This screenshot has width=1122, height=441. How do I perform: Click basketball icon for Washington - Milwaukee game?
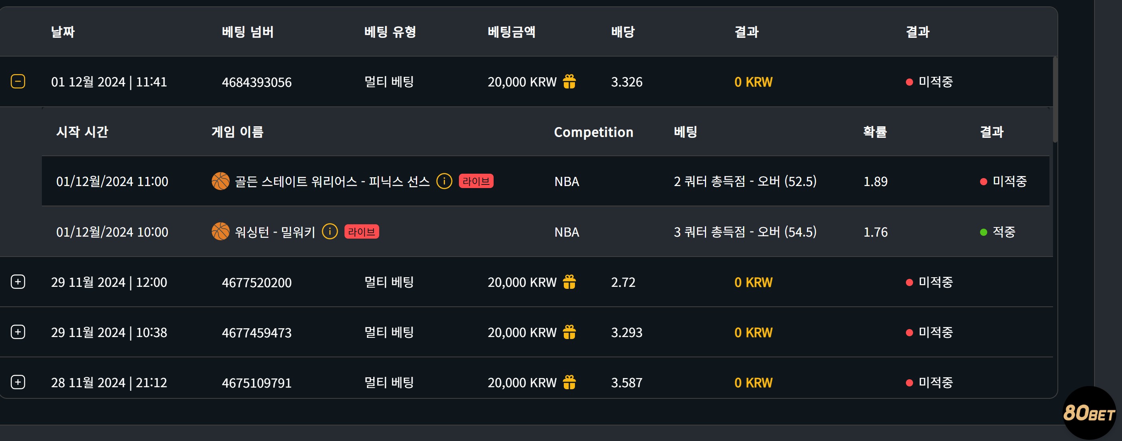coord(220,231)
